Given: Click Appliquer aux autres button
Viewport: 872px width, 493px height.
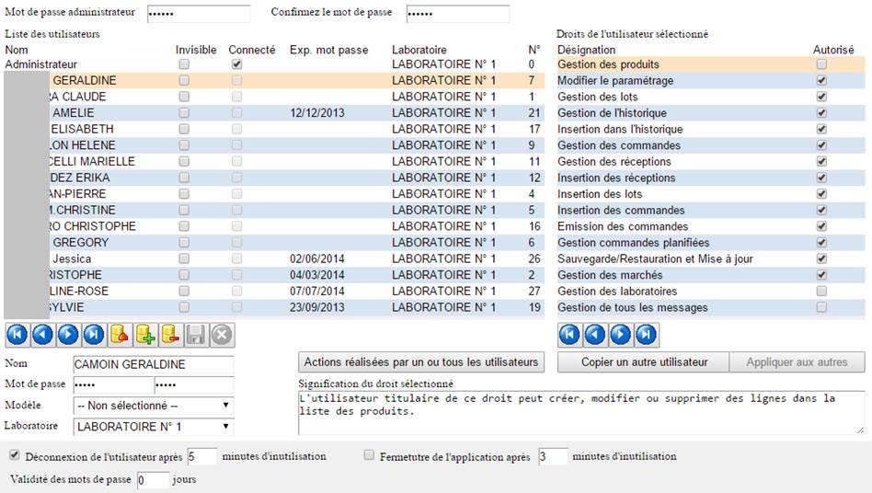Looking at the screenshot, I should point(797,362).
